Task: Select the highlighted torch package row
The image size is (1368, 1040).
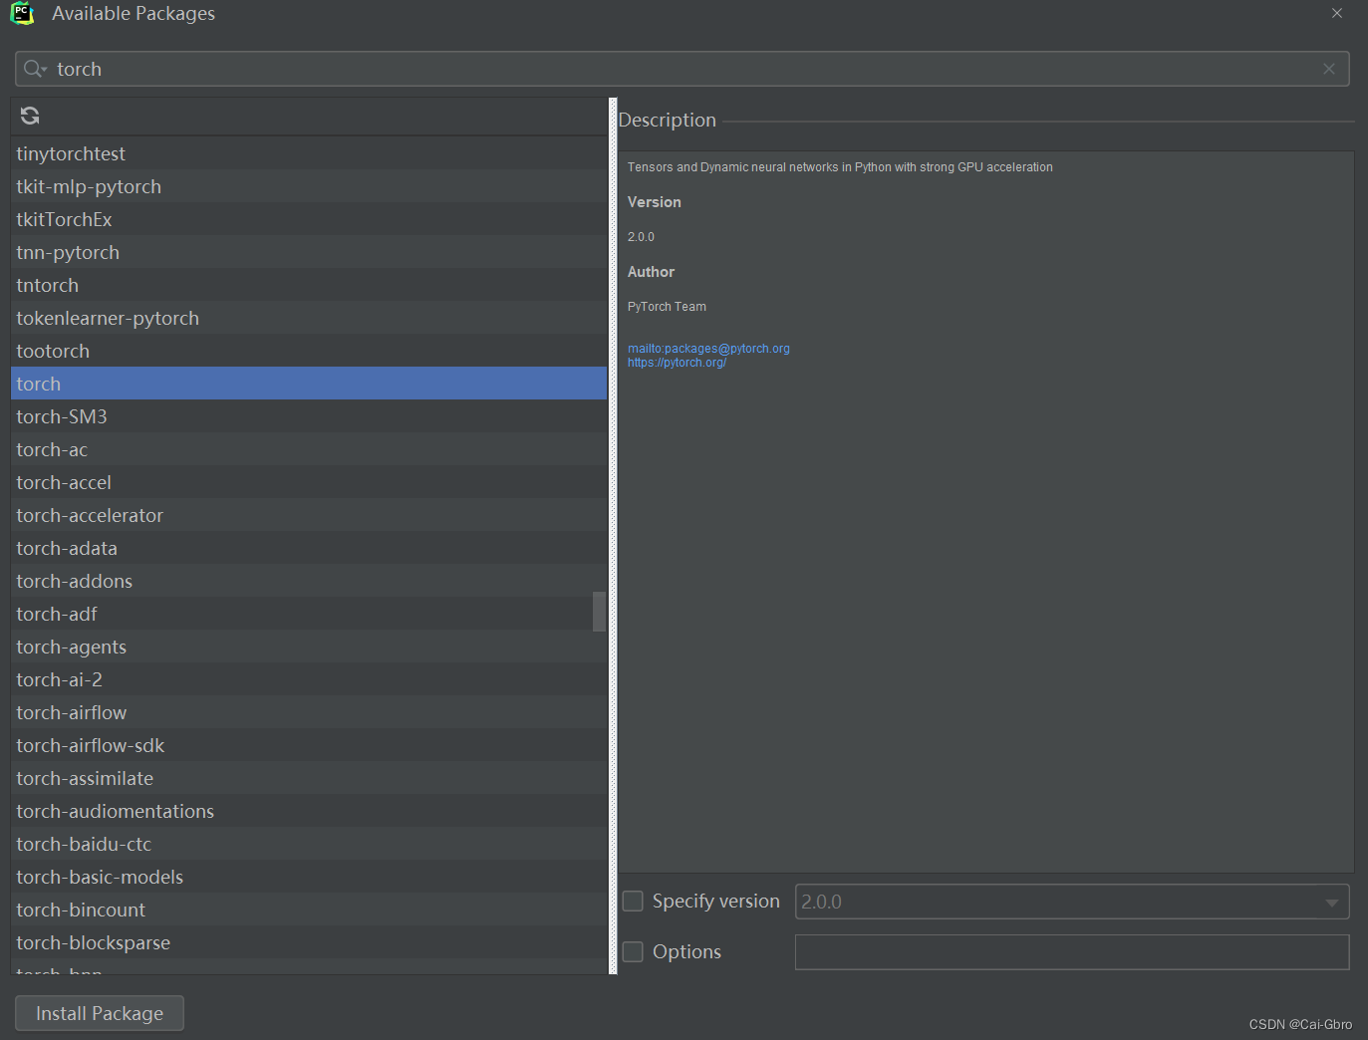Action: point(309,384)
